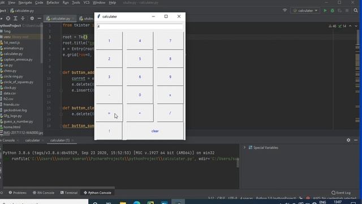
Task: Run the calculater configuration with the green play icon
Action: pyautogui.click(x=325, y=11)
